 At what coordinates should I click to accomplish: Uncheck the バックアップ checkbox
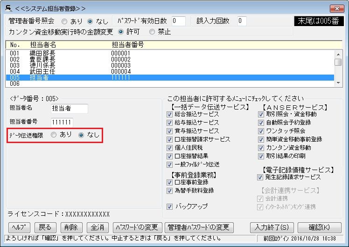(x=170, y=206)
